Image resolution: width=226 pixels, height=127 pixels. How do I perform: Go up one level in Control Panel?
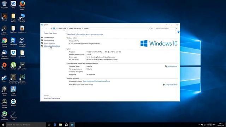coord(51,29)
